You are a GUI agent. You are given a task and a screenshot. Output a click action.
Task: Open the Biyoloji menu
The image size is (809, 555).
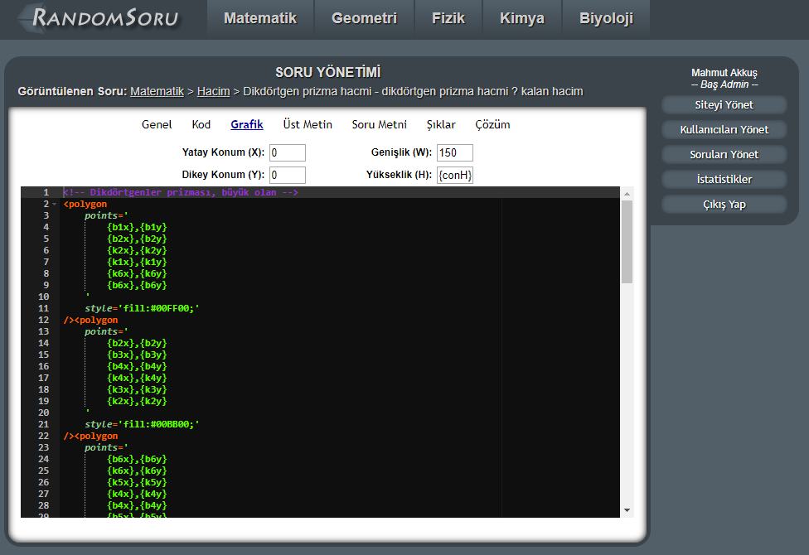coord(606,18)
